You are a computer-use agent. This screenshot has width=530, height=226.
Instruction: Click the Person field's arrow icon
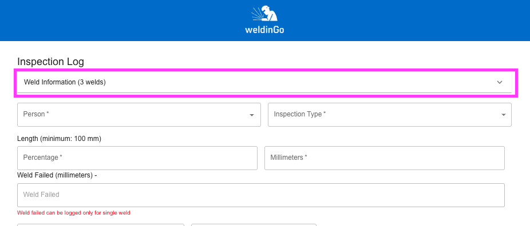click(x=251, y=115)
